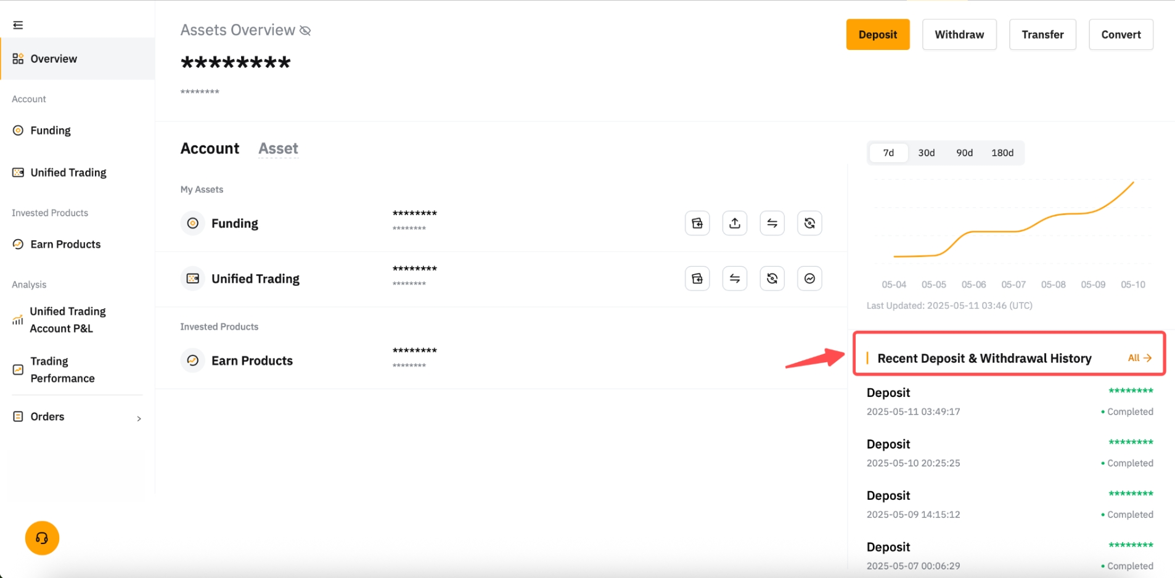
Task: Click the Convert button at top
Action: click(1120, 35)
